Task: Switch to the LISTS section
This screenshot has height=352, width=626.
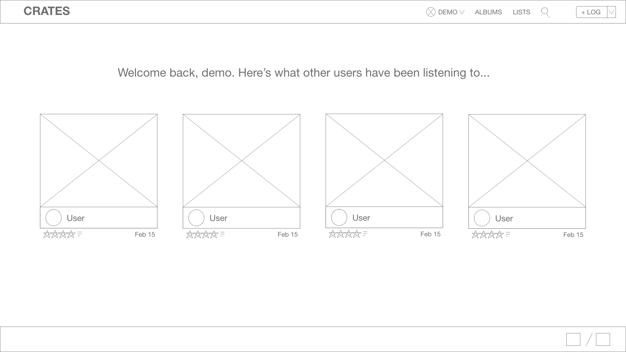Action: (x=522, y=12)
